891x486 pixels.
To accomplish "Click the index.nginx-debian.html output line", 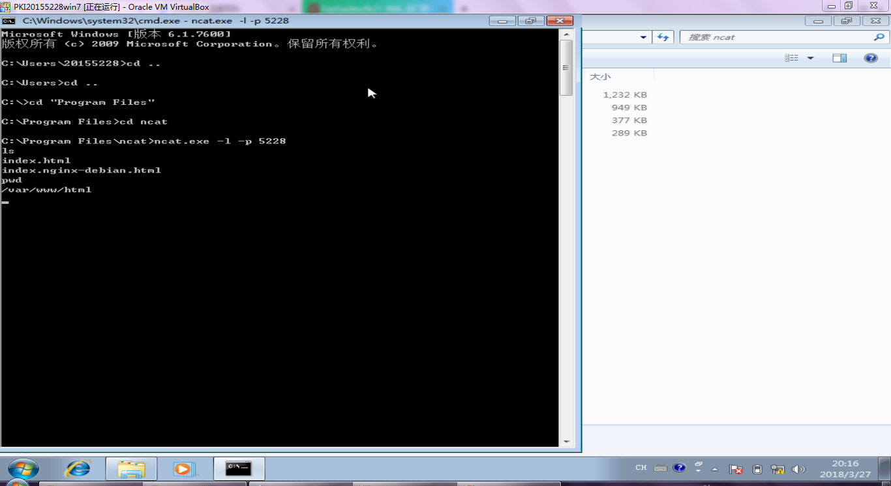I will coord(82,170).
